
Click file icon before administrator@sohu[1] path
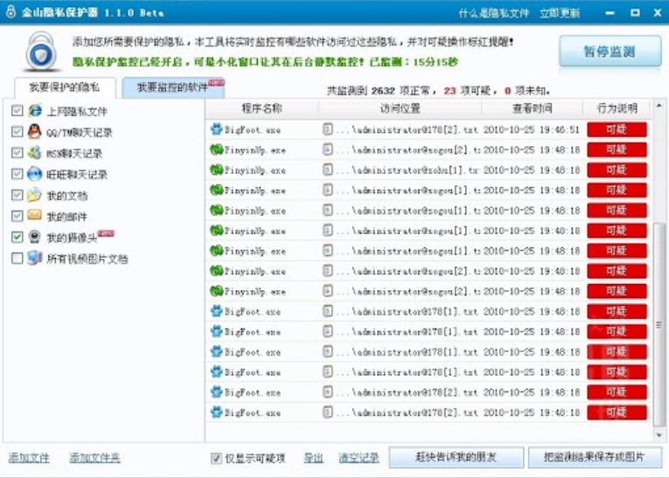pos(328,170)
